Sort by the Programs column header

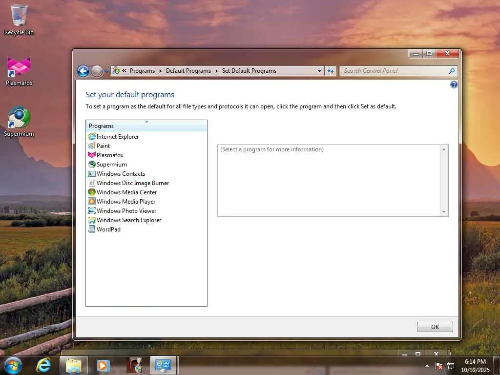146,126
